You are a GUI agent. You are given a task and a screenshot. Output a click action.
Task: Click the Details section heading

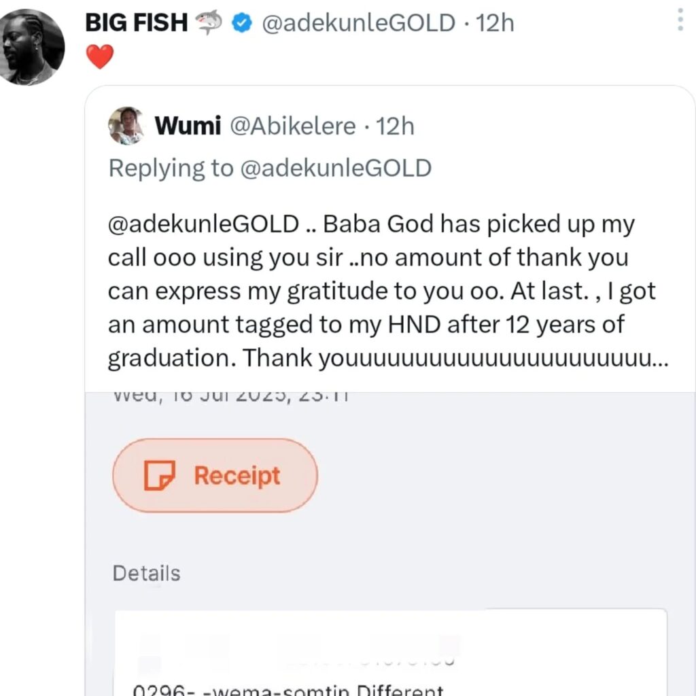pos(146,574)
